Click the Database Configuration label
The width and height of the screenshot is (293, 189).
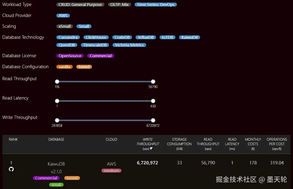tap(25, 67)
